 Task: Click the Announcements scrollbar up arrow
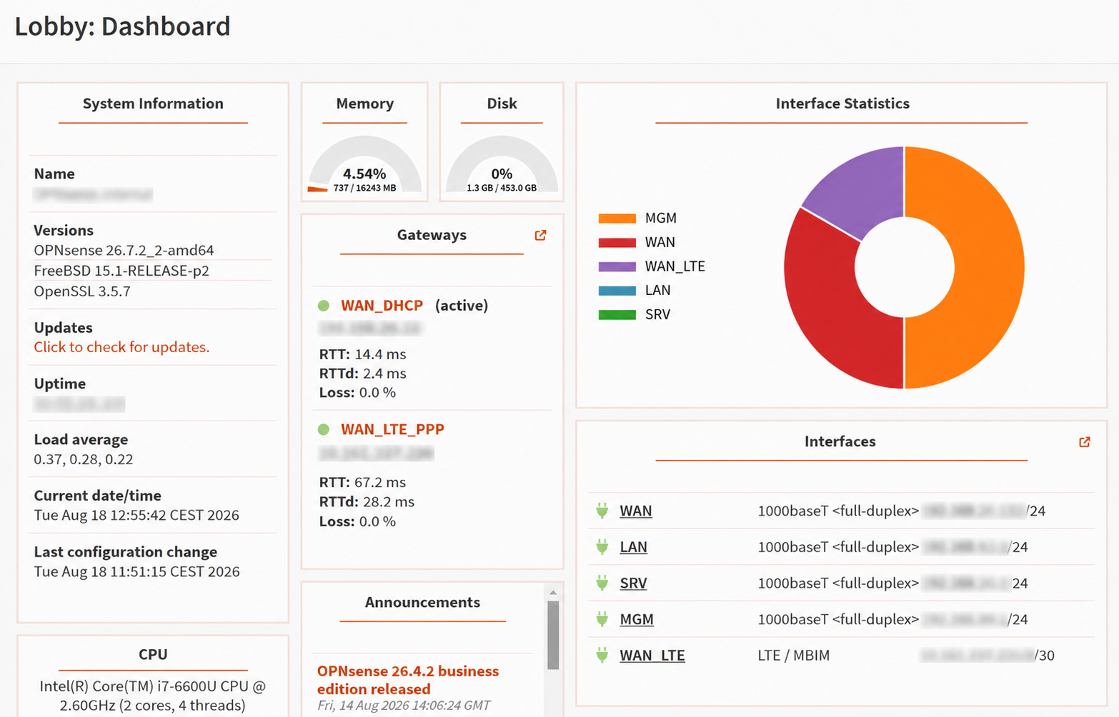[x=553, y=592]
